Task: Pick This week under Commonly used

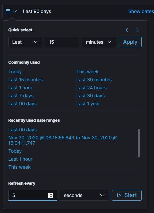Action: coord(88,72)
